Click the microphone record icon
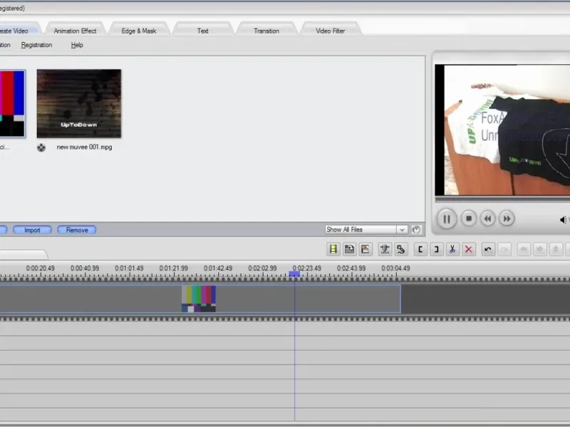This screenshot has width=570, height=427. click(x=385, y=249)
